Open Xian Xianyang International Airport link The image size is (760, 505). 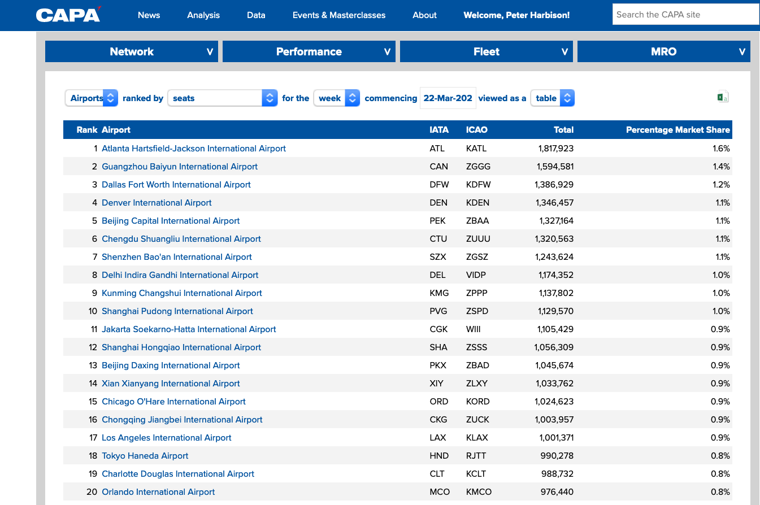tap(171, 384)
